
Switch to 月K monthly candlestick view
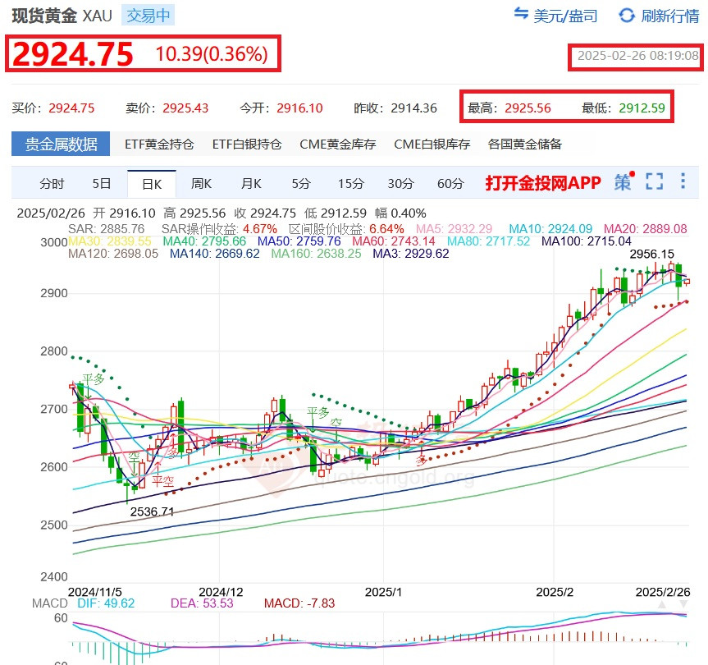click(x=251, y=183)
